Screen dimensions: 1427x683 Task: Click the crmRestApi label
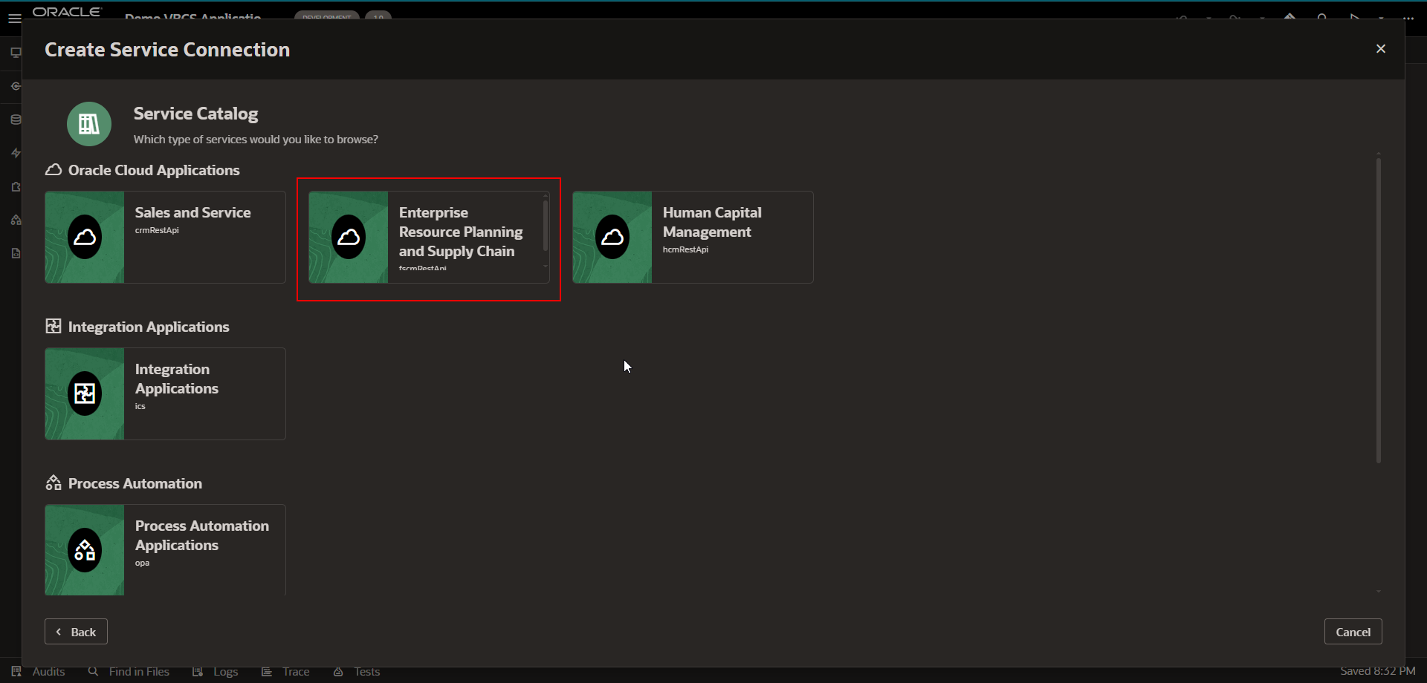157,230
